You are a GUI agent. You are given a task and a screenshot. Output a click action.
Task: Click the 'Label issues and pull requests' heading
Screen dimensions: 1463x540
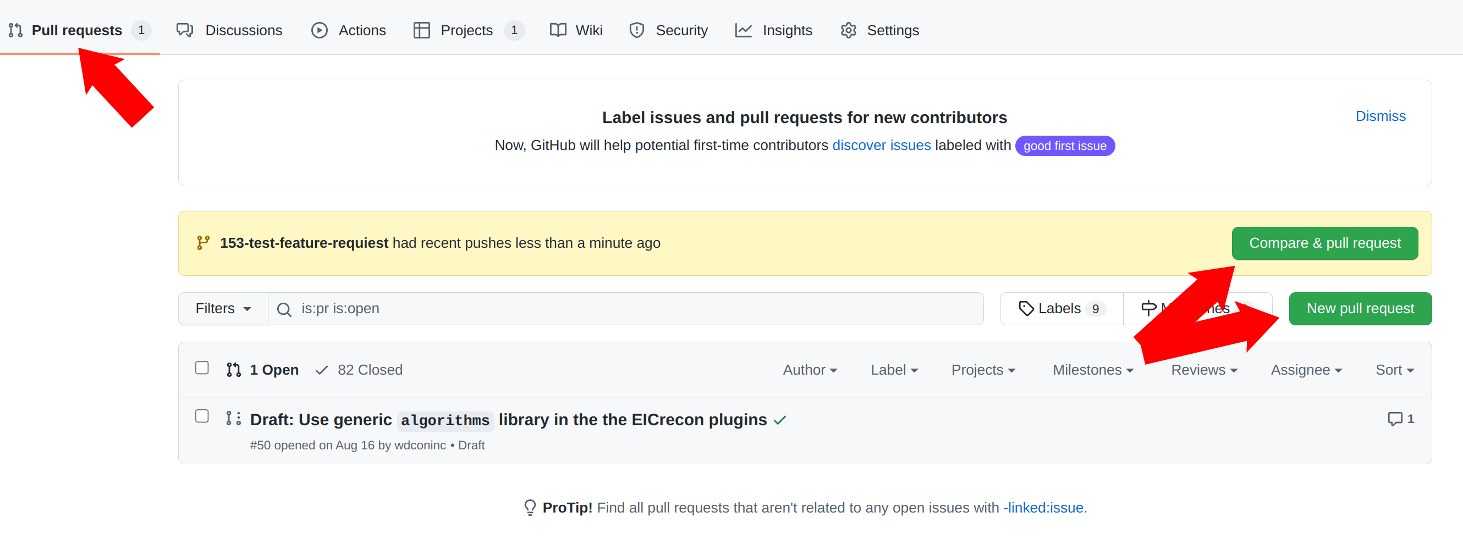(x=804, y=118)
